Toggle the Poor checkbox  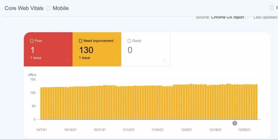32,41
